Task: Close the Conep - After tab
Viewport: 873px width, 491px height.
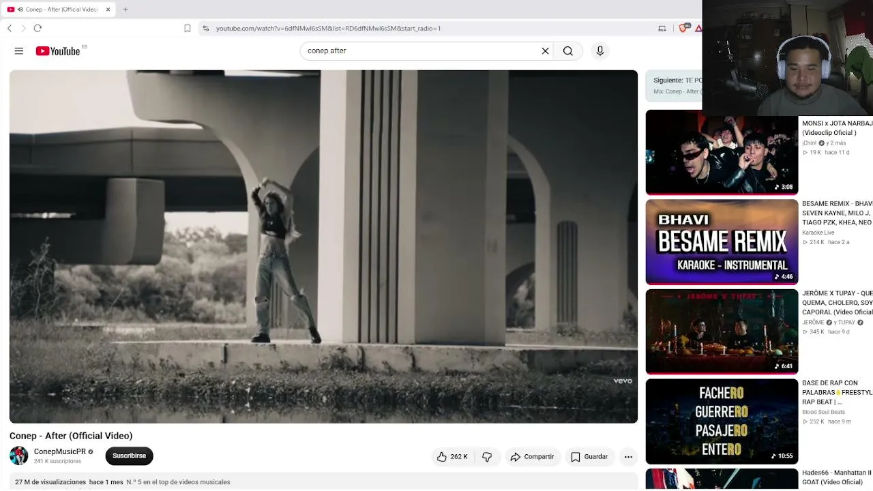Action: [x=108, y=10]
